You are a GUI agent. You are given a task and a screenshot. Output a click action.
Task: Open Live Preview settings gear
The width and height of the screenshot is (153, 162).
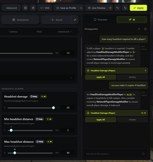point(110,8)
